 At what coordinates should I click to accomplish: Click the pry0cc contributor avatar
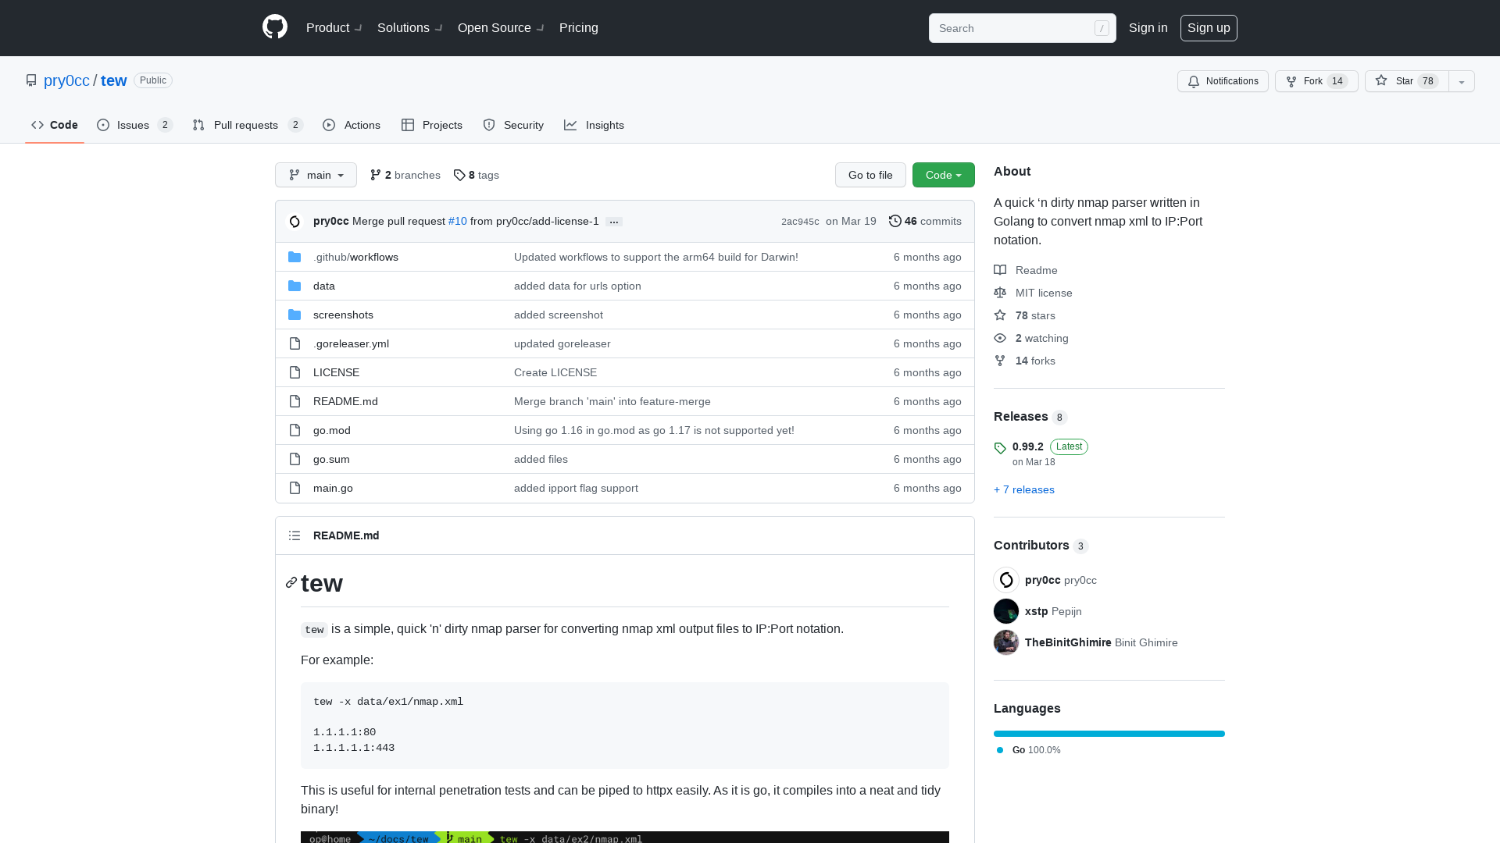click(x=1006, y=580)
